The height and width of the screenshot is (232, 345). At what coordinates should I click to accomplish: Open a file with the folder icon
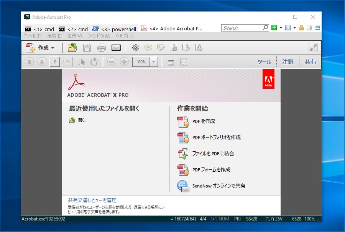pyautogui.click(x=72, y=48)
